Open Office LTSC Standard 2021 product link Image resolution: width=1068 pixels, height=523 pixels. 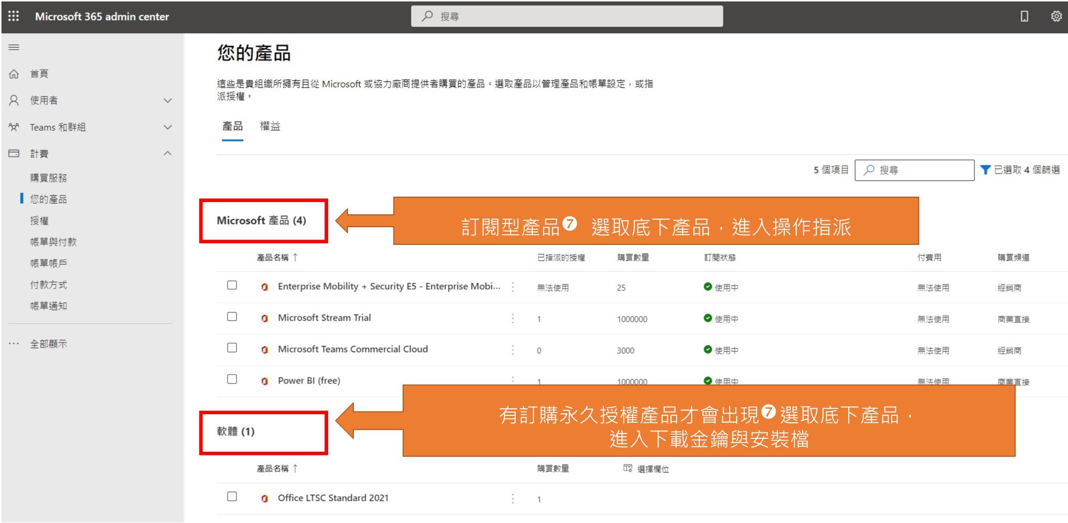click(333, 498)
